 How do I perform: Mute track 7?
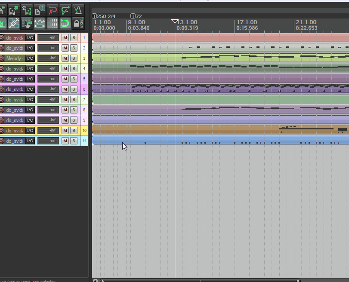pos(65,100)
